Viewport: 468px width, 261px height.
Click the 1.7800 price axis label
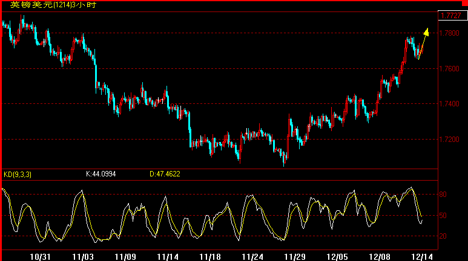(x=450, y=33)
